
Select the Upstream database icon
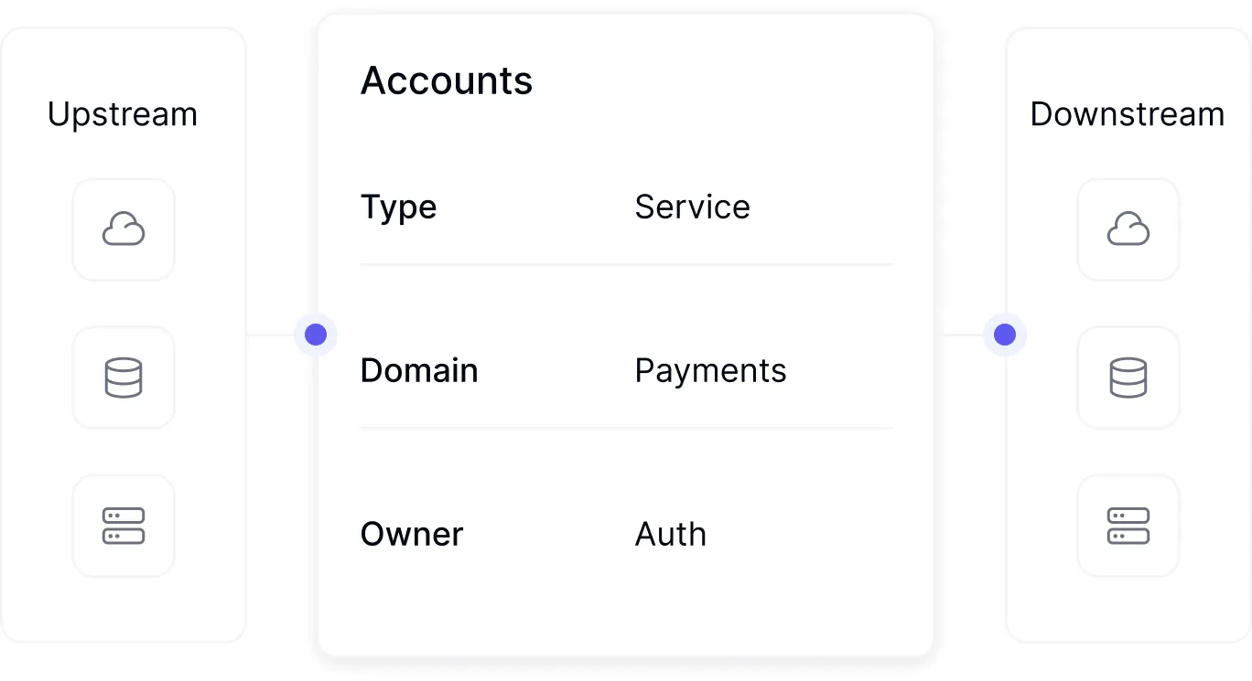[124, 378]
